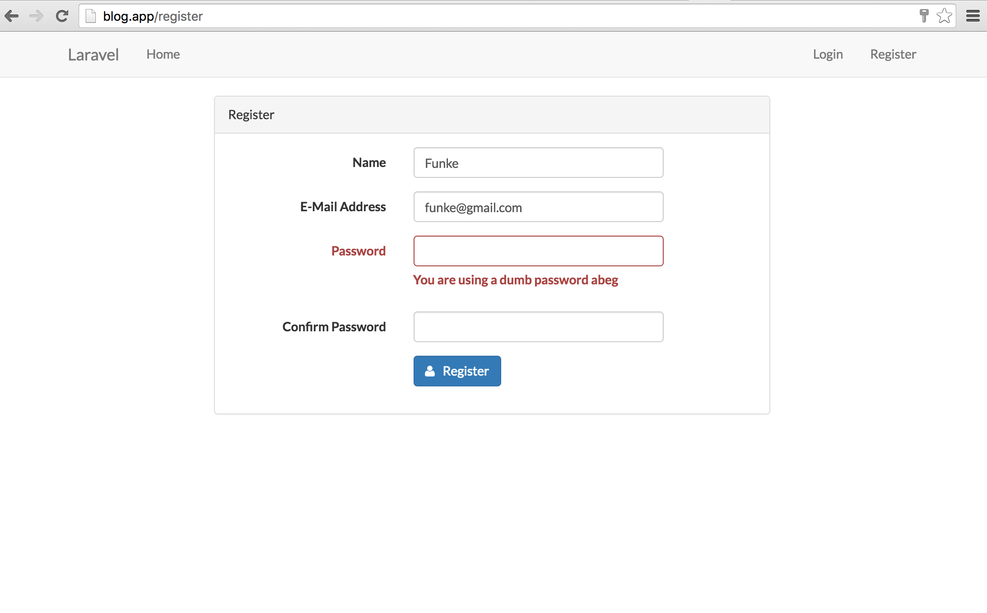This screenshot has height=613, width=987.
Task: Open the Chrome hamburger menu
Action: 973,16
